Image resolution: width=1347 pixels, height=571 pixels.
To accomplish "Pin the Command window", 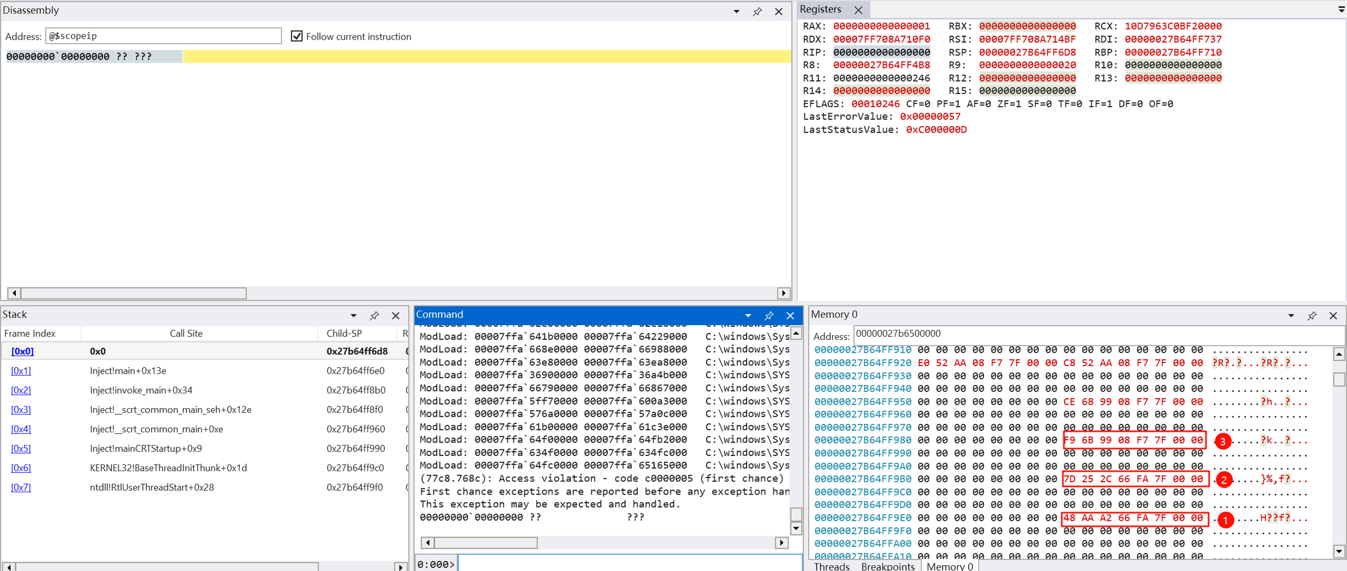I will pos(769,315).
